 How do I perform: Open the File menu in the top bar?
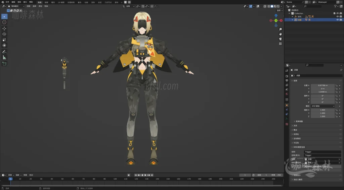[x=7, y=2]
